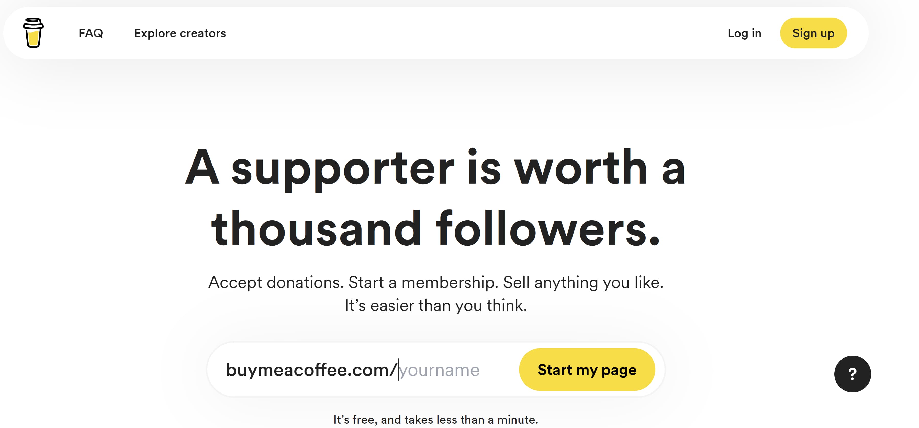
Task: Click the 'Sell anything you like.' sentence
Action: pos(583,282)
